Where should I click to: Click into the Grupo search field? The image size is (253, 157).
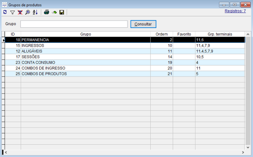click(x=74, y=24)
